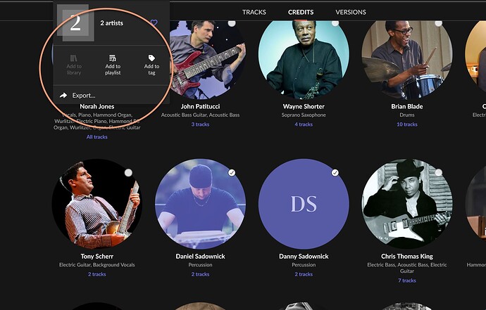This screenshot has width=486, height=310.
Task: Open Wayne Shorter's 4 tracks link
Action: click(x=304, y=124)
